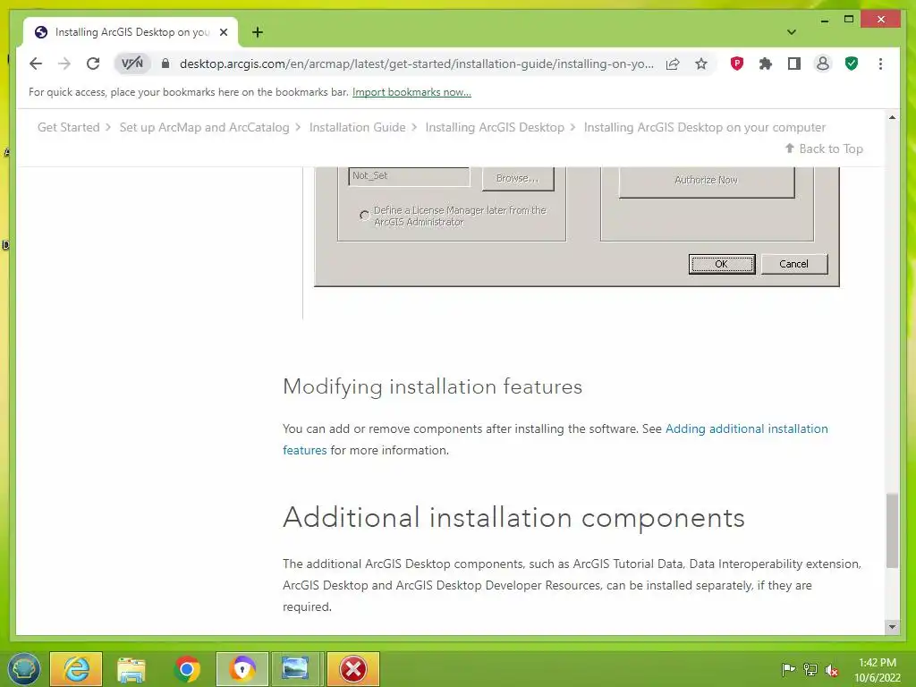916x687 pixels.
Task: Click the page scrollbar up arrow
Action: 892,117
